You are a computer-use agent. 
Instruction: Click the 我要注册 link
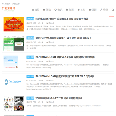pos(16,4)
